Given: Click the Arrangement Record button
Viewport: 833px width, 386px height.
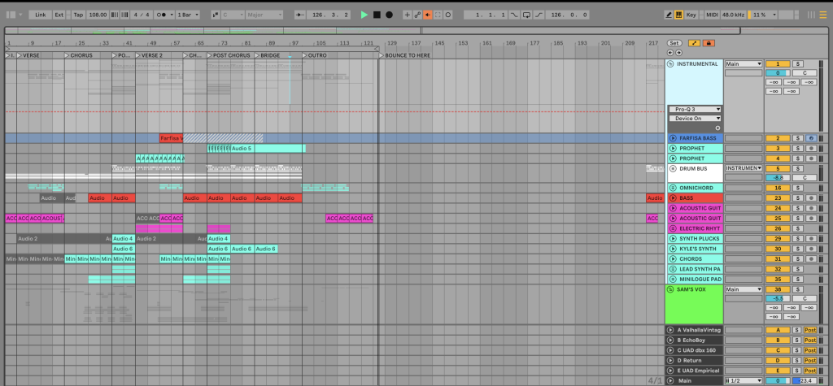Looking at the screenshot, I should click(x=389, y=15).
